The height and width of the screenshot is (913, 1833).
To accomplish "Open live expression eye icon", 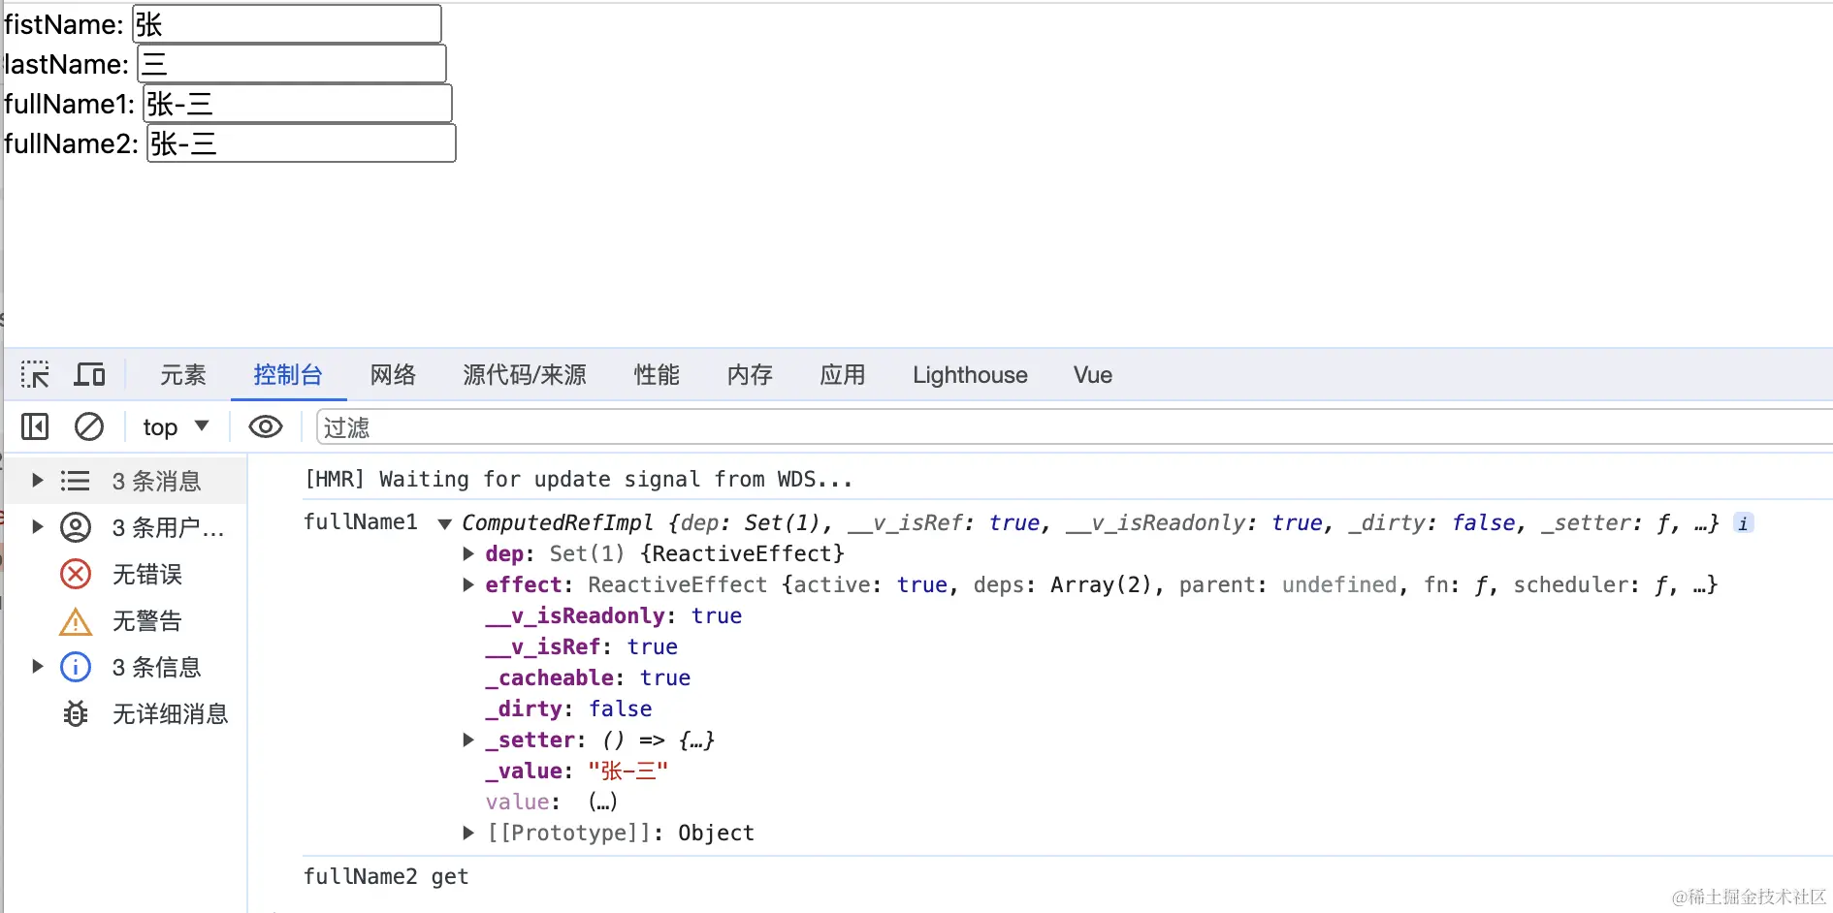I will click(x=266, y=426).
